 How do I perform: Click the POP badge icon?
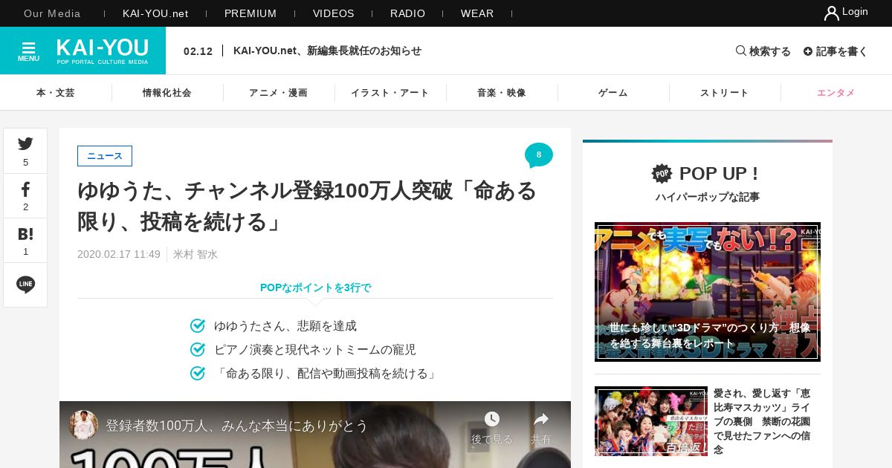click(662, 174)
